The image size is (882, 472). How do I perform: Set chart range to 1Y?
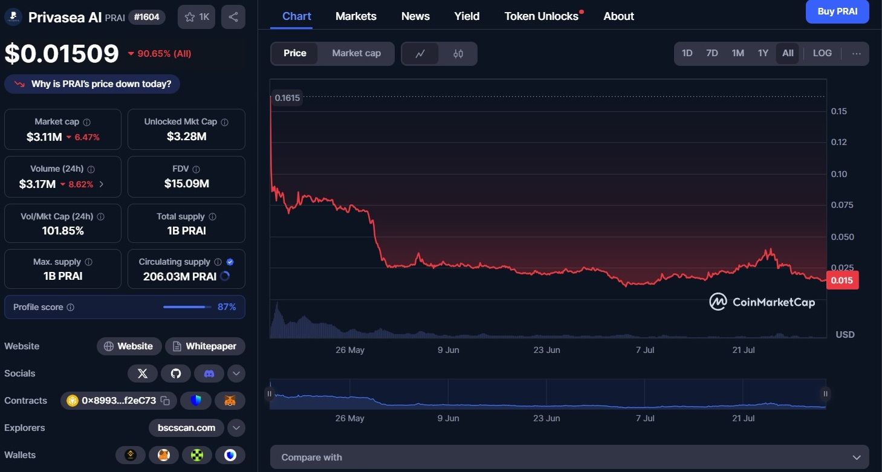click(764, 53)
